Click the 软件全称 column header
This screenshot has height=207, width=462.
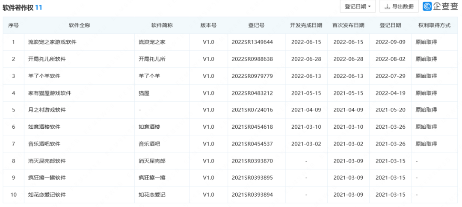[x=79, y=25]
